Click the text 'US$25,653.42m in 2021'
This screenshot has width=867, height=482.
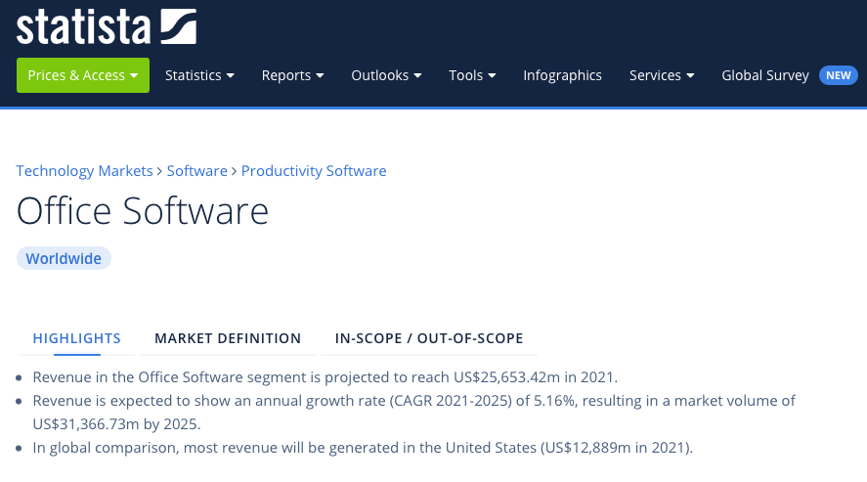tap(535, 377)
